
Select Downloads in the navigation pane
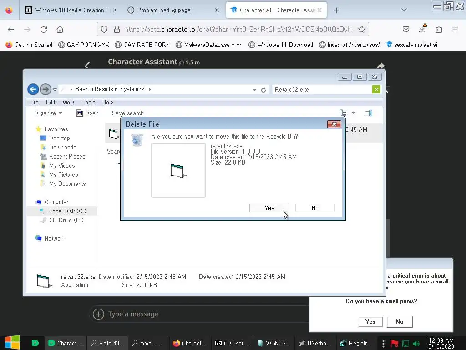62,147
